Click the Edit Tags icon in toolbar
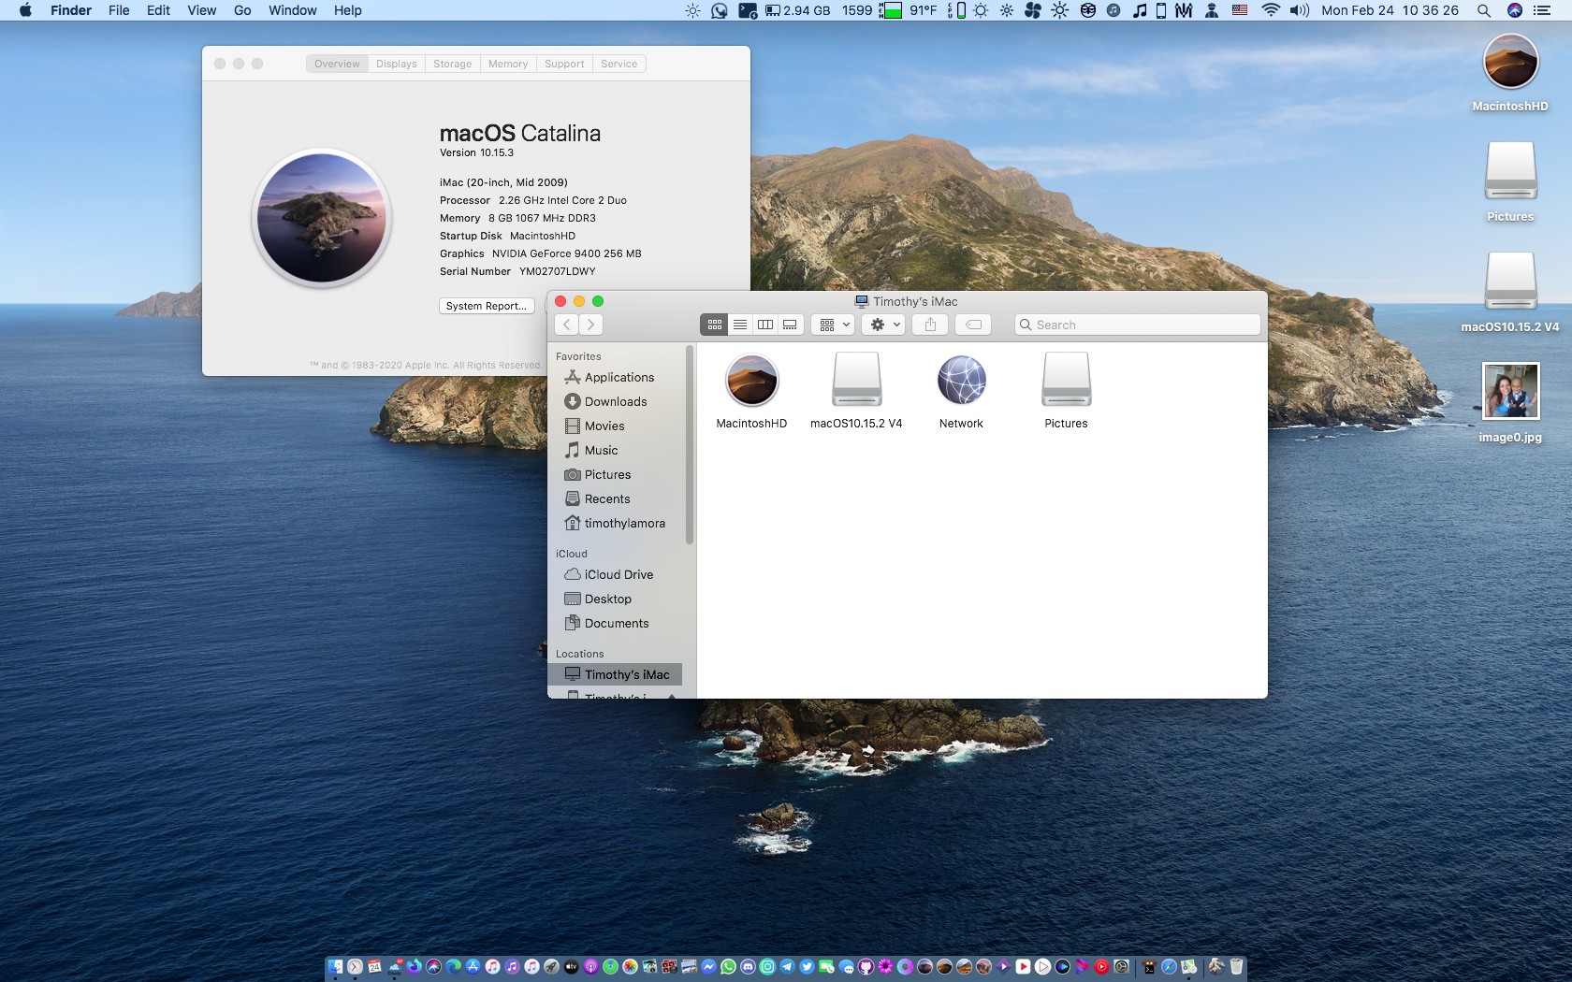The height and width of the screenshot is (982, 1572). click(x=973, y=325)
